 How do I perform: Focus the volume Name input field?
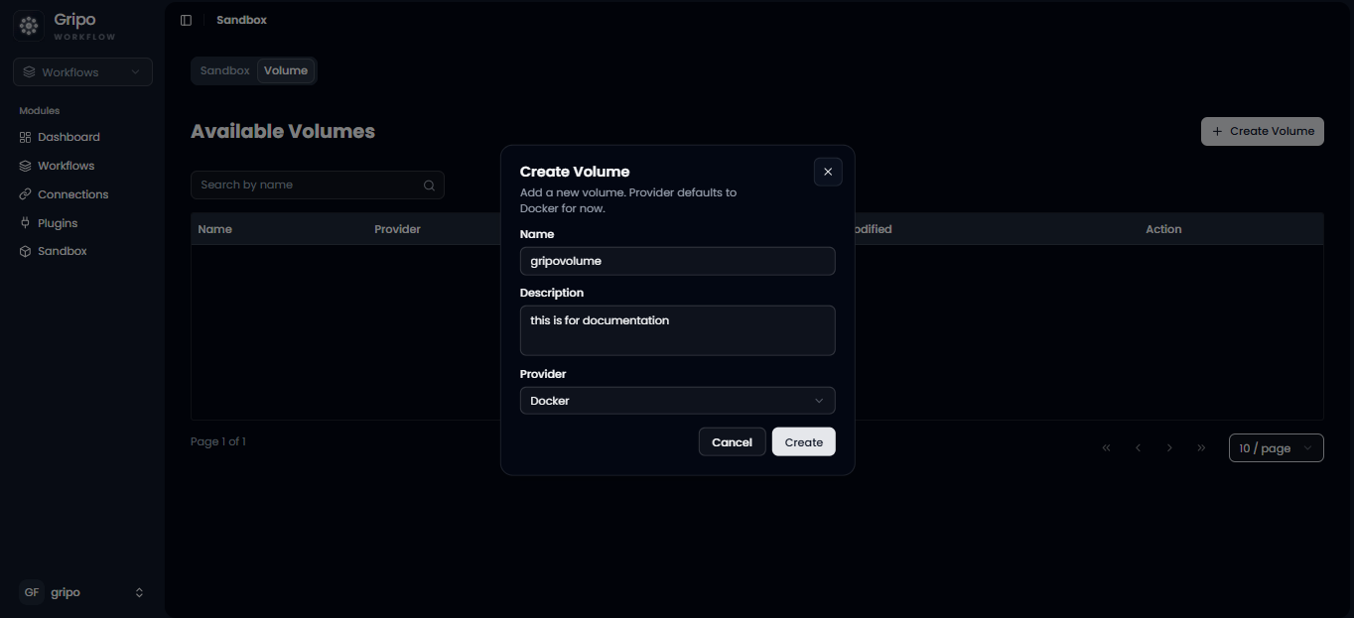pyautogui.click(x=677, y=261)
